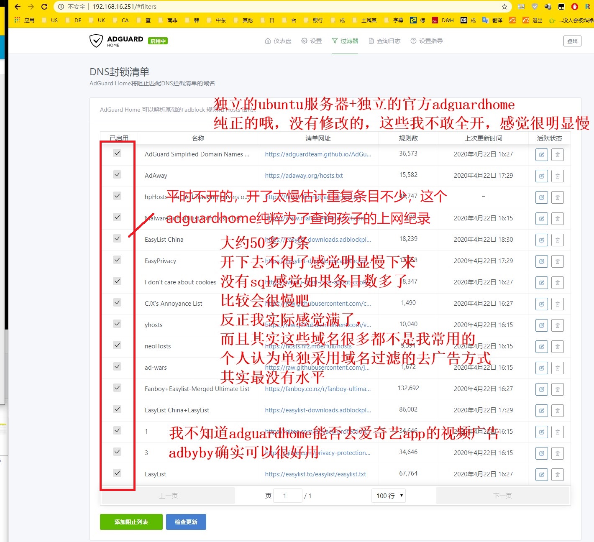594x542 pixels.
Task: Click the page number input field
Action: [288, 496]
